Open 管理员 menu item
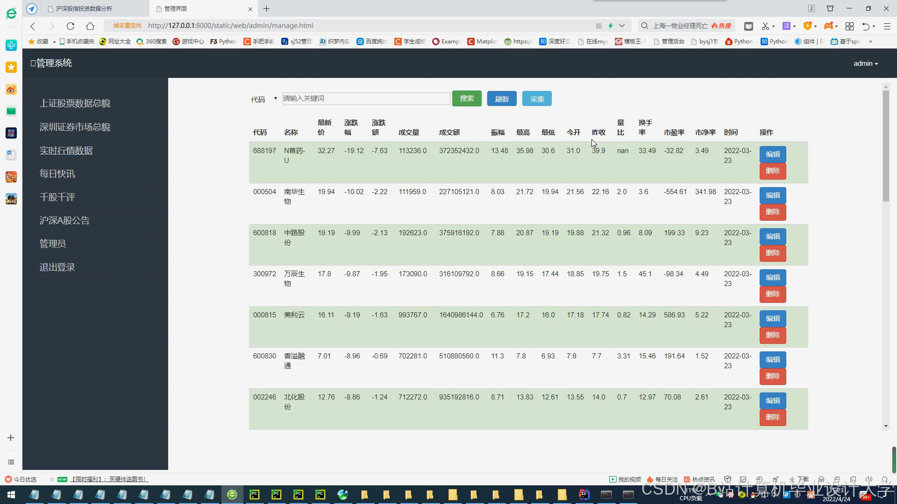Viewport: 897px width, 504px height. [52, 244]
